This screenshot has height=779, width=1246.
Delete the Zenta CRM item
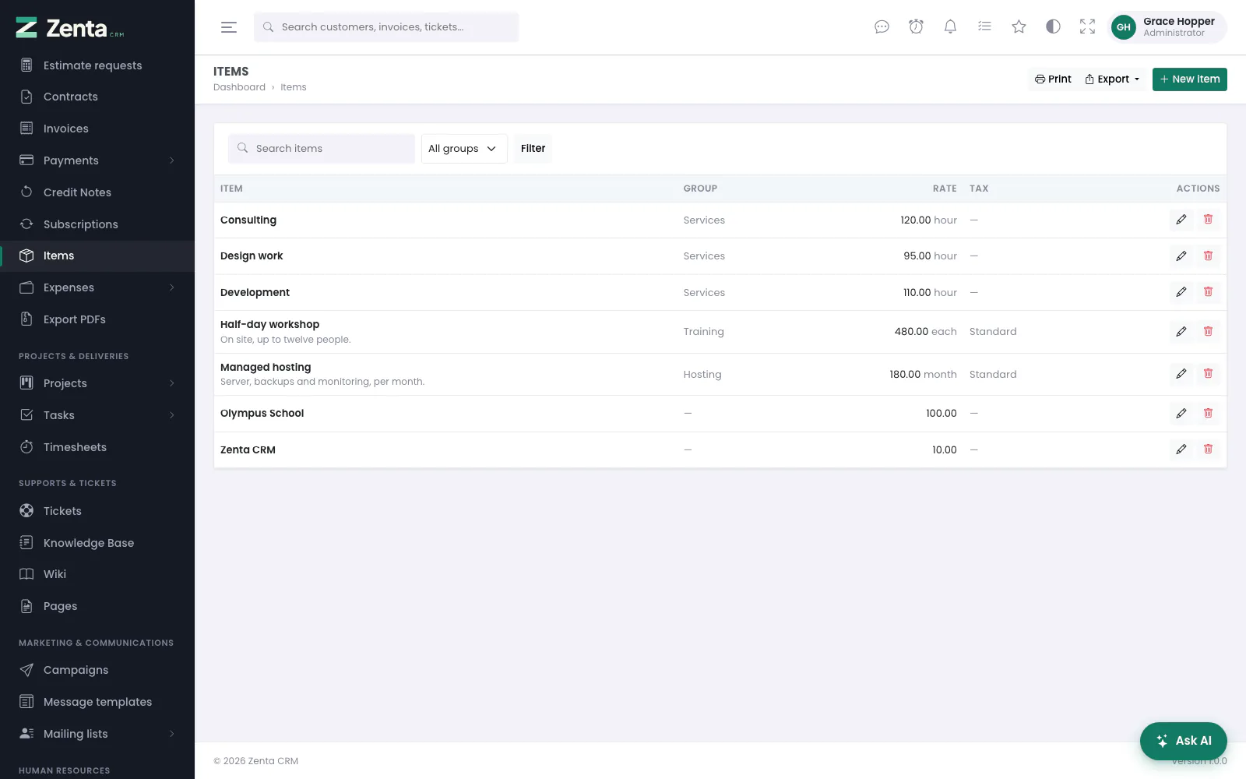1208,449
